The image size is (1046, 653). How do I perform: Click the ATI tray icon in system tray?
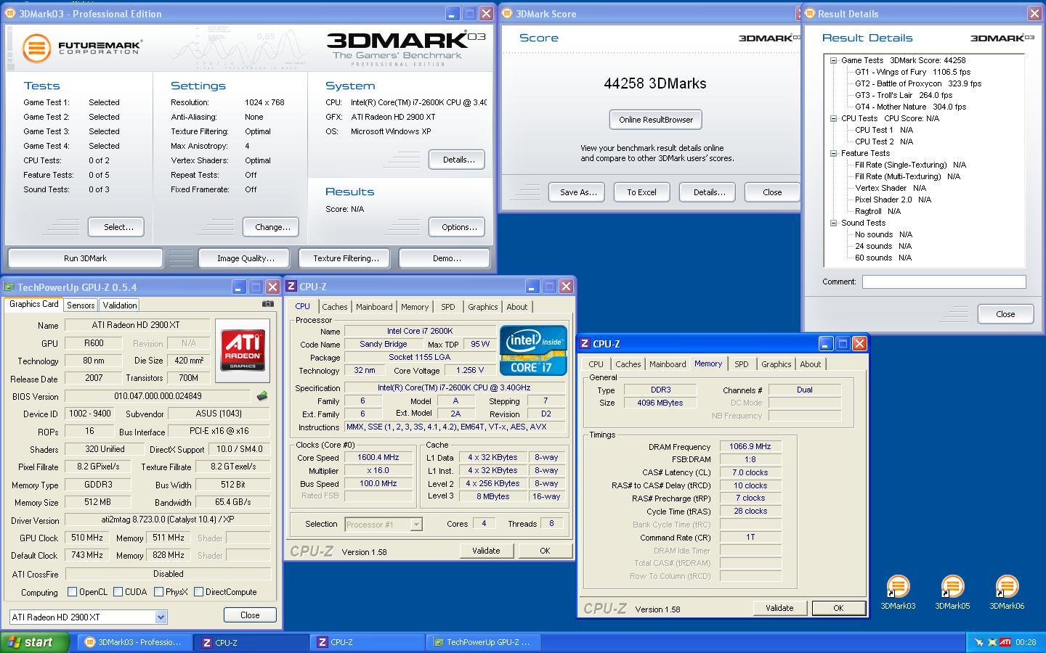tap(1005, 642)
